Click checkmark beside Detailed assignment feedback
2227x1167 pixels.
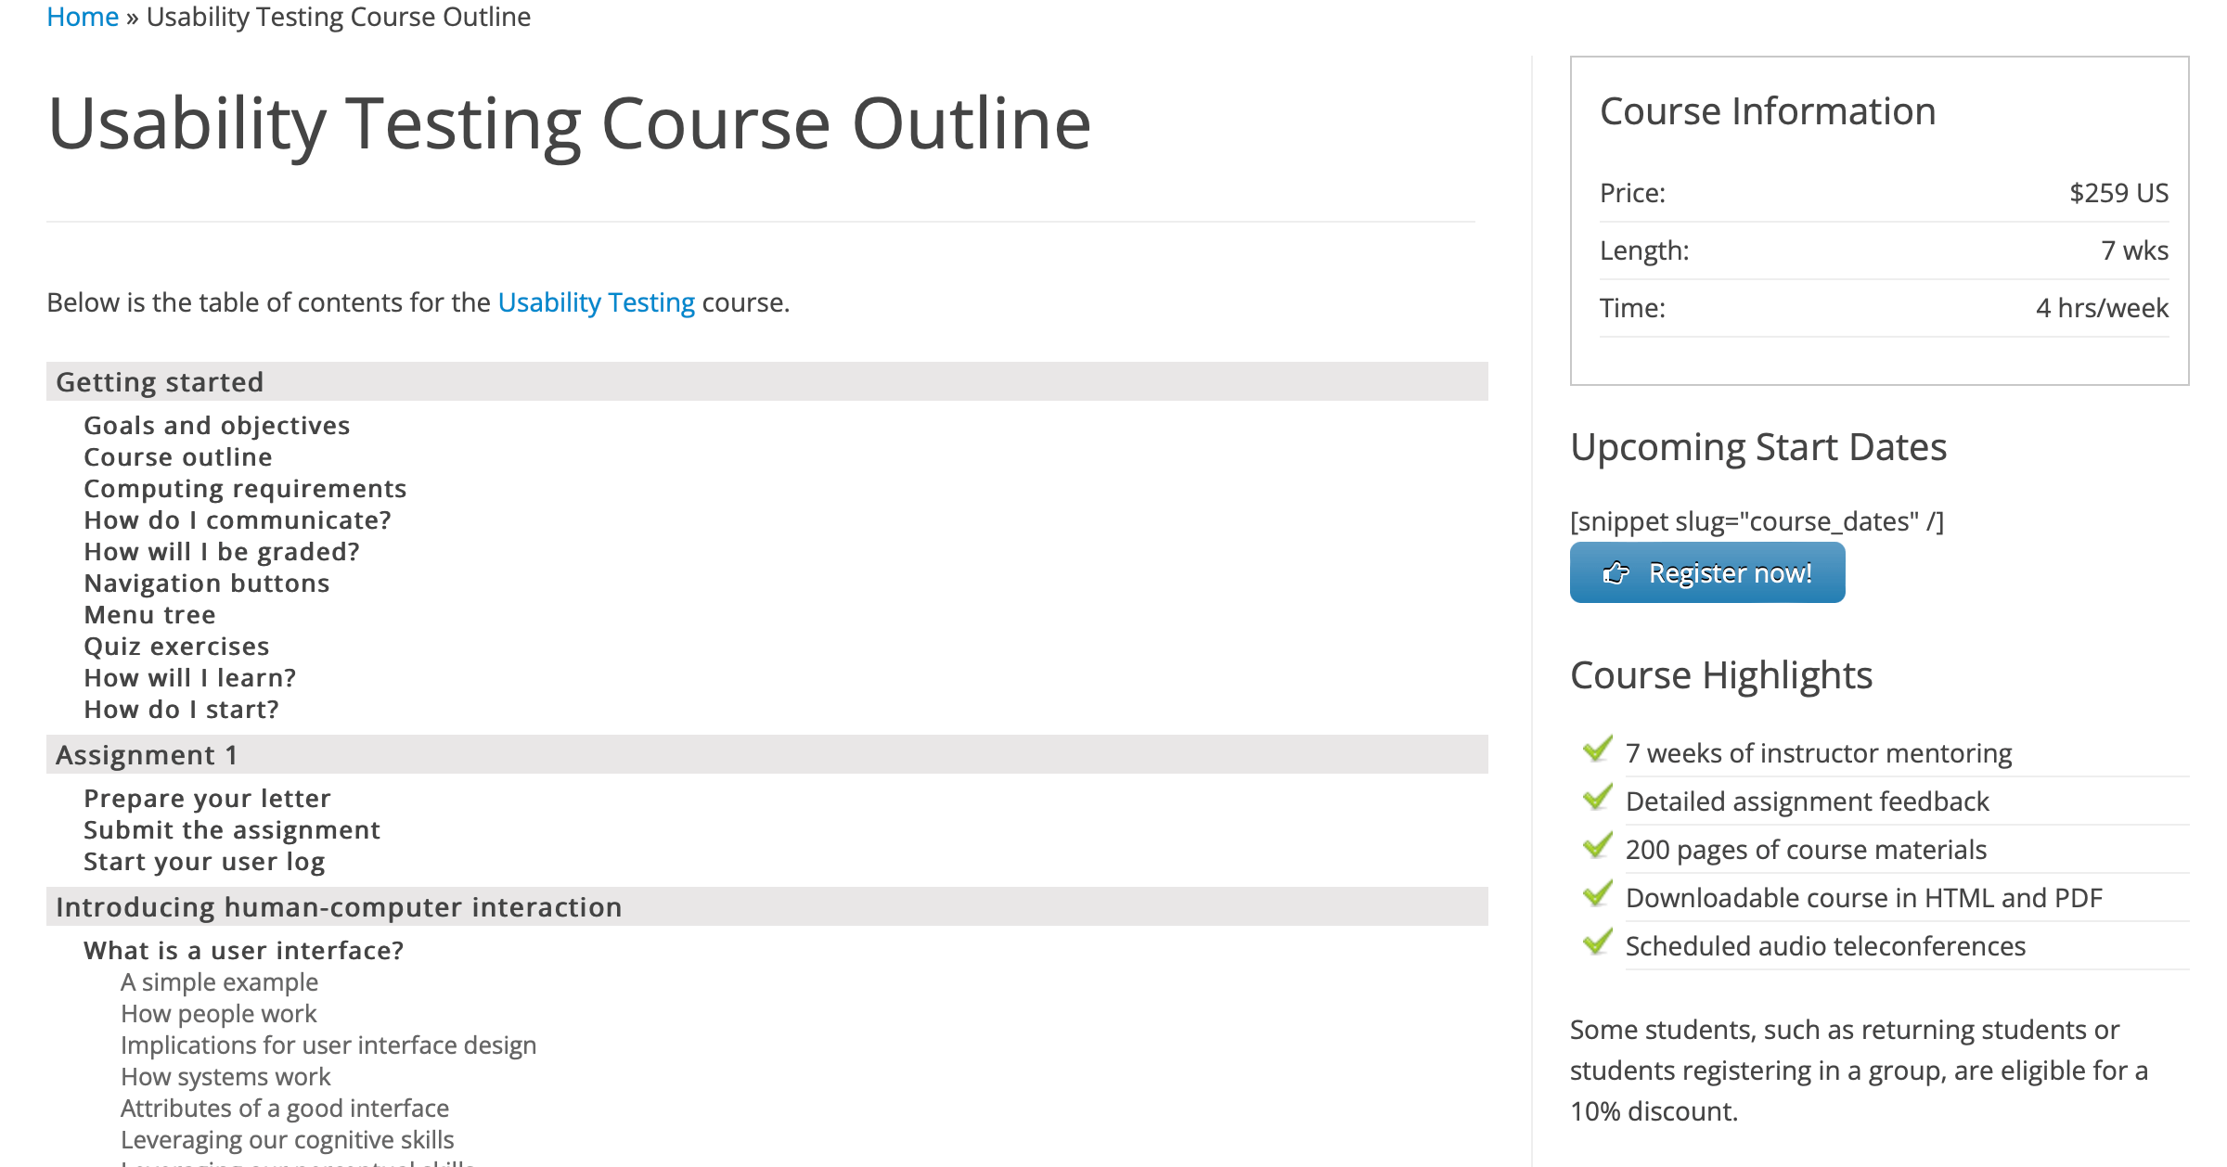(1597, 798)
